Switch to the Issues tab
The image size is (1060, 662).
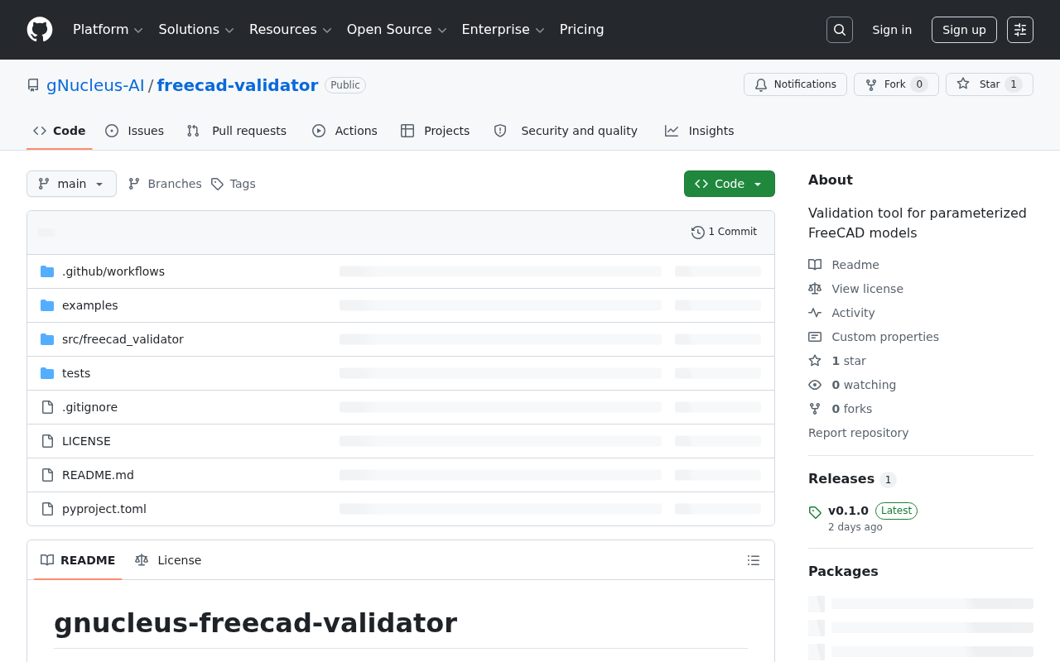[x=135, y=131]
